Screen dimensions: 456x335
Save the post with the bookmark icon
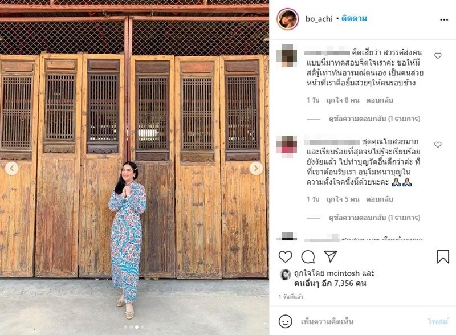(x=443, y=257)
